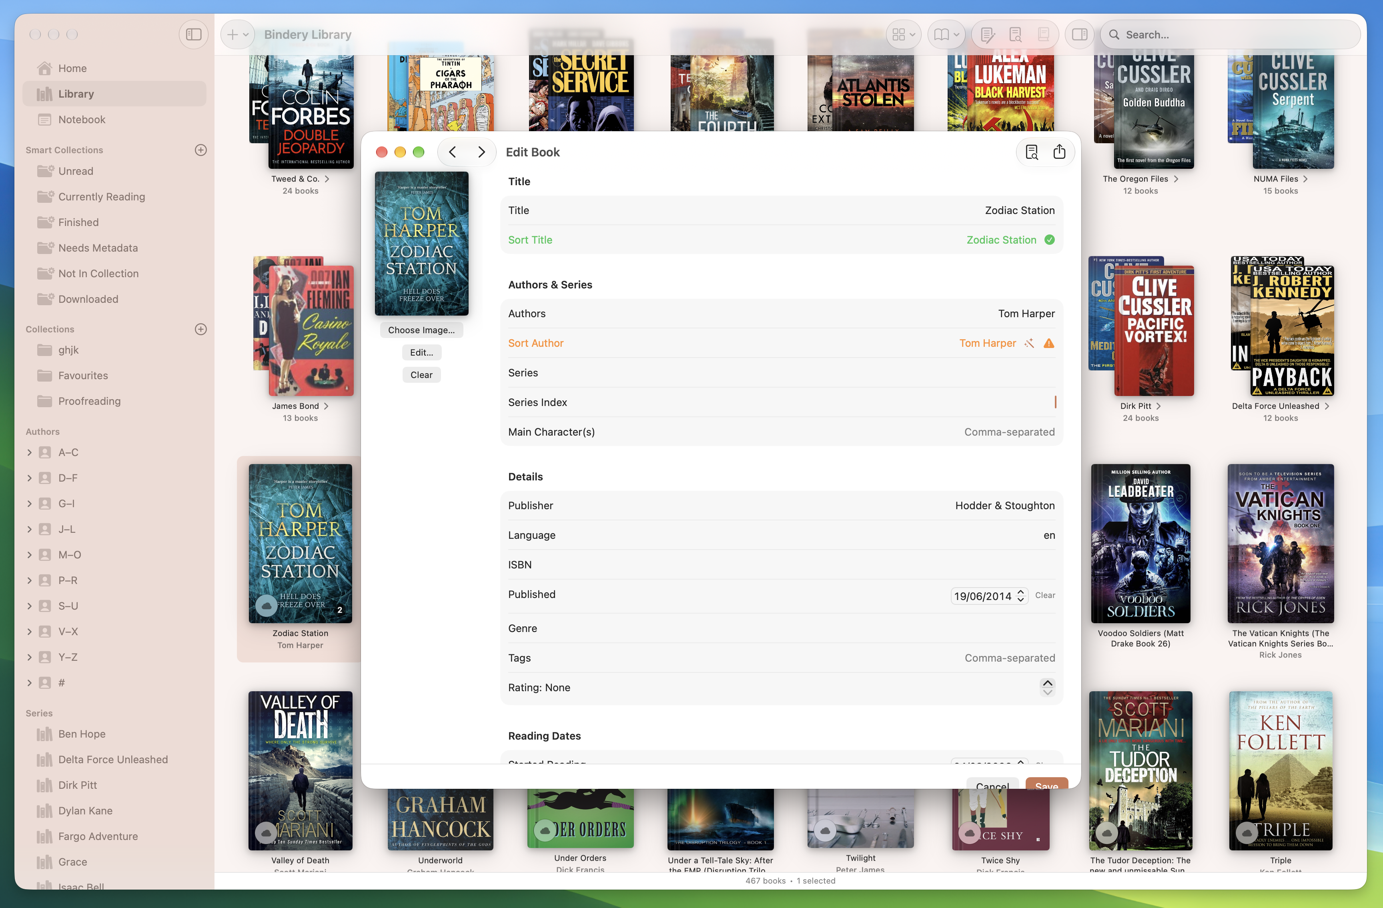The width and height of the screenshot is (1383, 908).
Task: Click the Fargo Adventure series icon in sidebar
Action: pos(45,836)
